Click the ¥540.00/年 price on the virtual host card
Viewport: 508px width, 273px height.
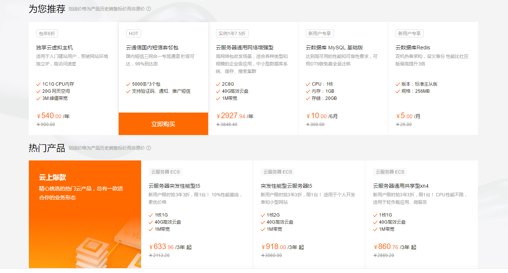pyautogui.click(x=53, y=116)
